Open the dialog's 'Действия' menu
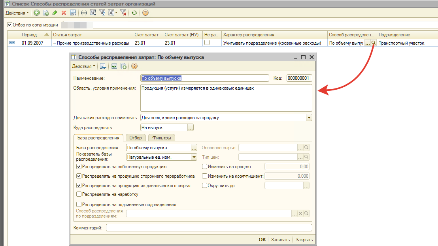Screen dimensions: 438x246 (x=83, y=66)
